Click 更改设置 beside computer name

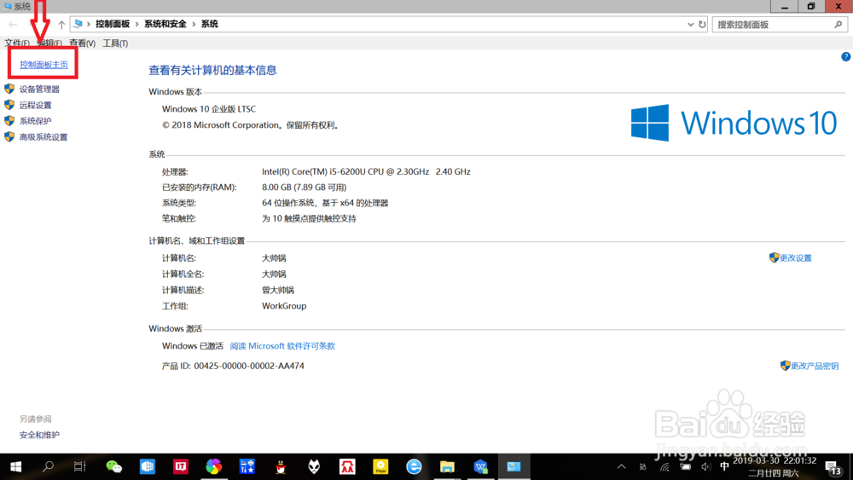click(x=795, y=257)
